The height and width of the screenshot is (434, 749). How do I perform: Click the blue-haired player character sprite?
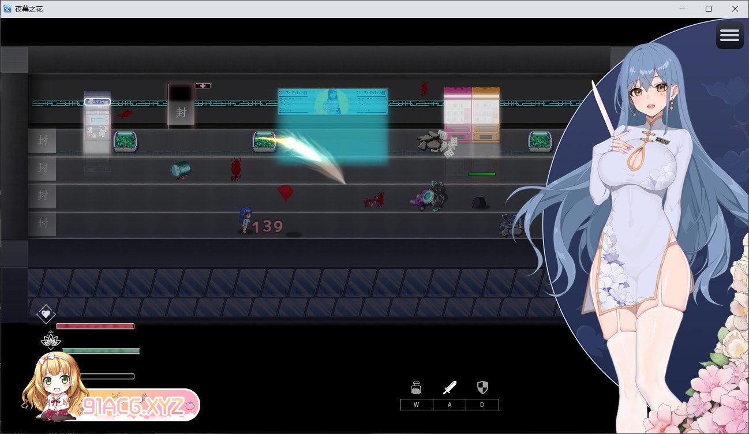[244, 219]
